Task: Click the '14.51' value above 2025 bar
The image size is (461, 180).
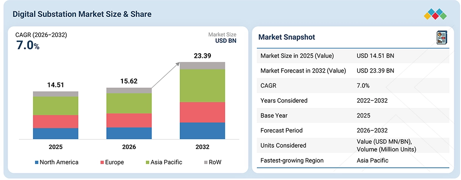Action: click(56, 85)
